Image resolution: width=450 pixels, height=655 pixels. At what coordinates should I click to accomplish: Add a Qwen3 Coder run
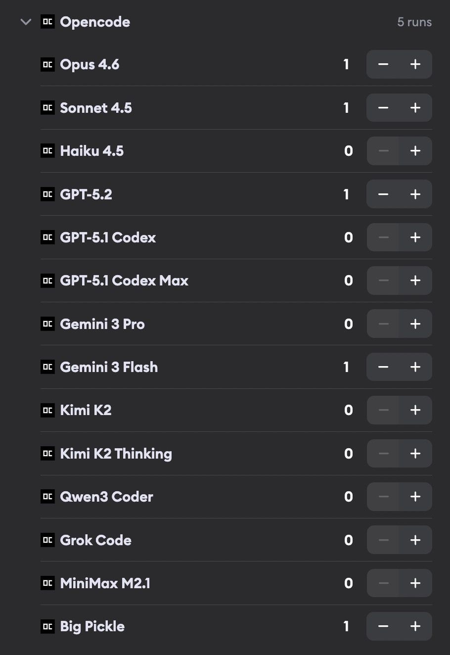click(415, 497)
